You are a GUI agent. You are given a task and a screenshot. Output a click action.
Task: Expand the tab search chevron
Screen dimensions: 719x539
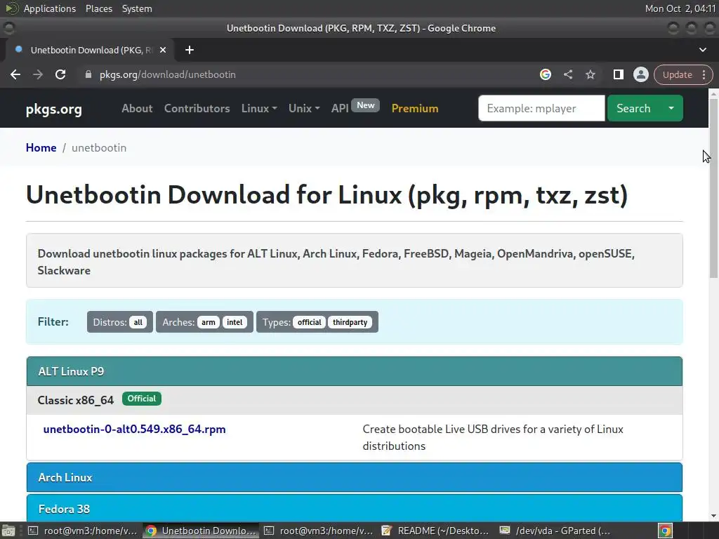[x=702, y=50]
